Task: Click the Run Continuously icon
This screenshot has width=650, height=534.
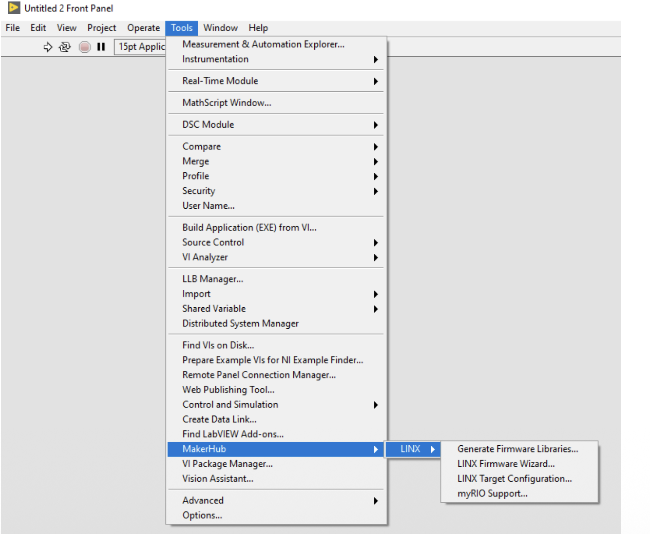Action: click(x=65, y=47)
